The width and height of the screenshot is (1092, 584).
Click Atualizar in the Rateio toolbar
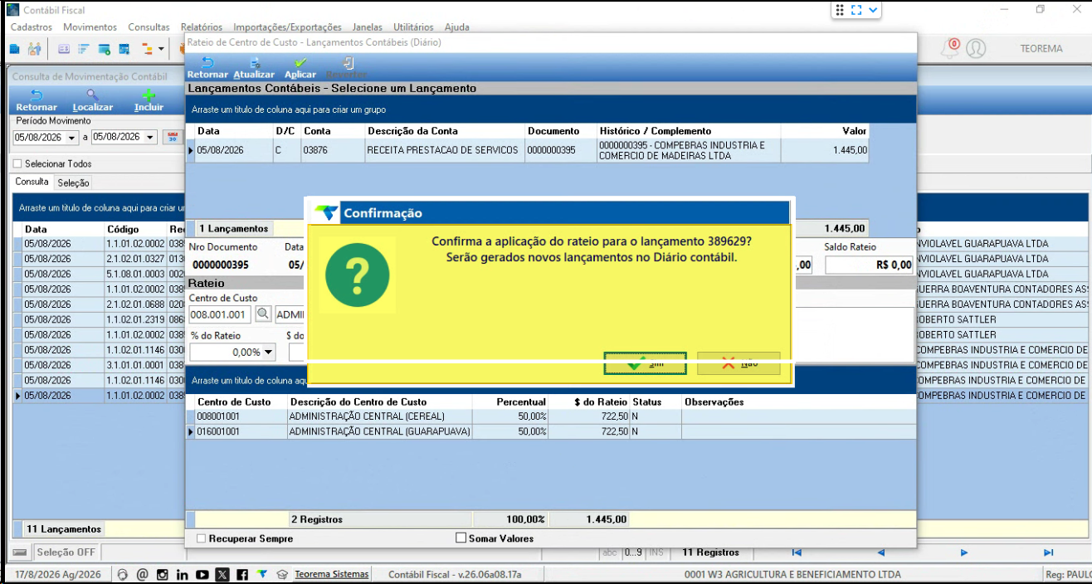254,68
